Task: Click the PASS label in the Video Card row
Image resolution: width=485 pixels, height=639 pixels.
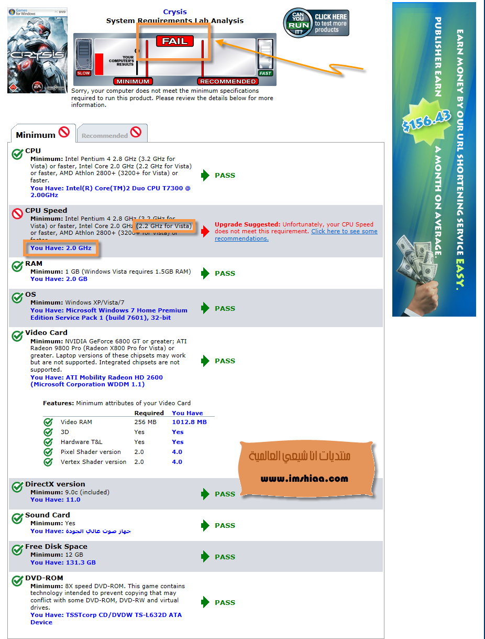Action: click(x=225, y=361)
